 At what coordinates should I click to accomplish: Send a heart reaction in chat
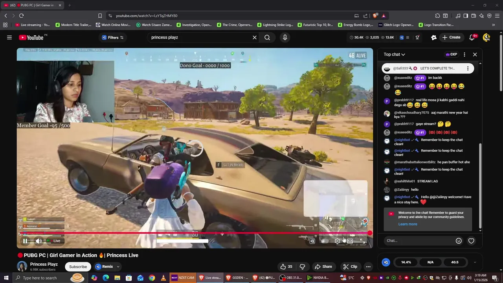click(x=471, y=241)
